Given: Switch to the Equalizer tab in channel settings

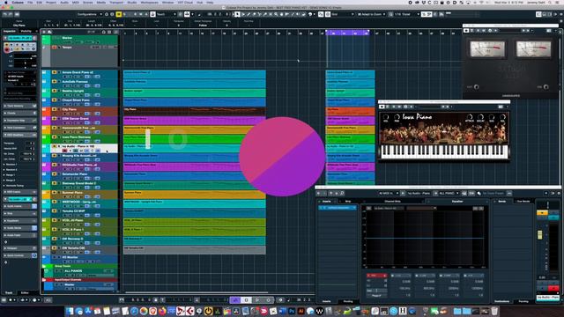Looking at the screenshot, I should (457, 202).
